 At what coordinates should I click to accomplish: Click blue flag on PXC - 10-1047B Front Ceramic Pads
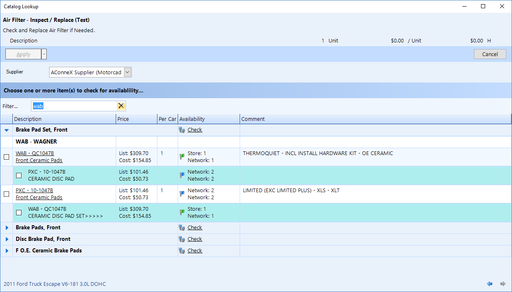182,194
